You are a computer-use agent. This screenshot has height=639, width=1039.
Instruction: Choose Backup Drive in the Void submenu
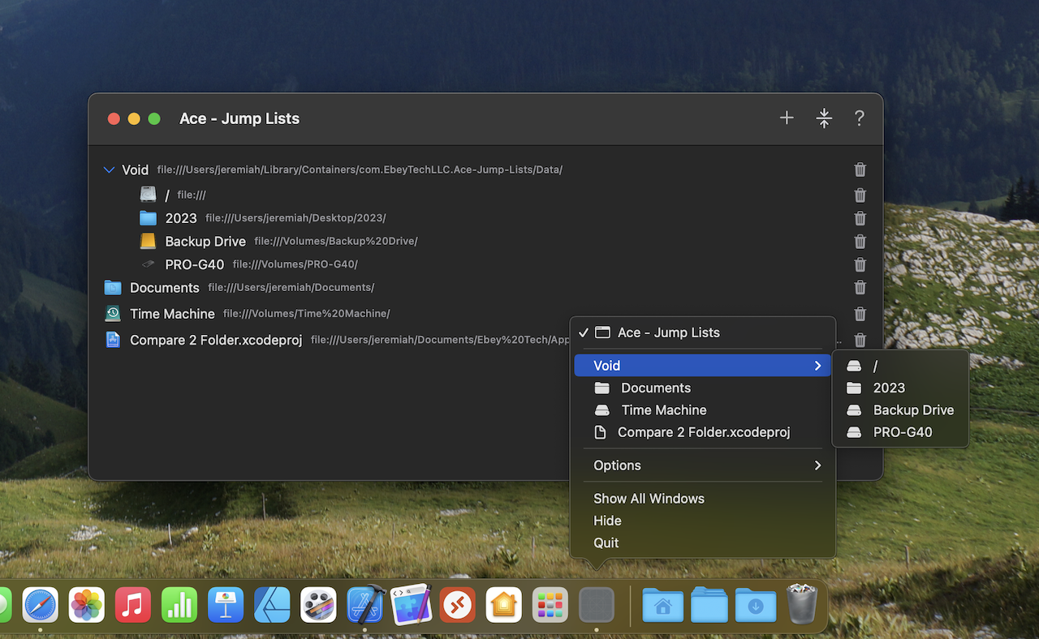[900, 410]
